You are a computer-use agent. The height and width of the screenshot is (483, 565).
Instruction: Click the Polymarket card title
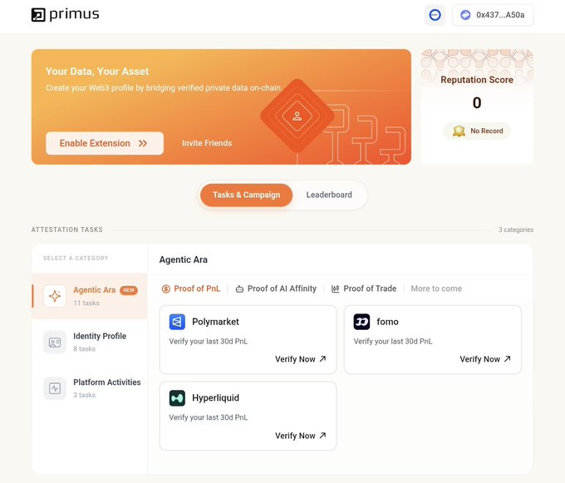click(x=215, y=322)
